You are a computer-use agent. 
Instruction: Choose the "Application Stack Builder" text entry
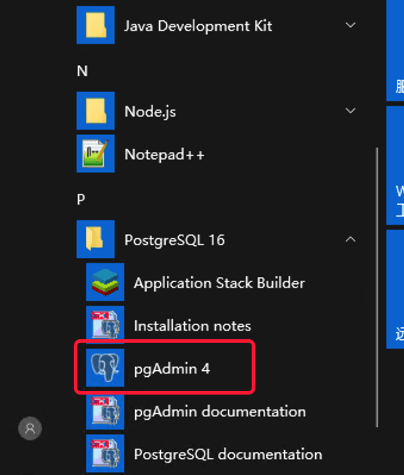(x=219, y=283)
